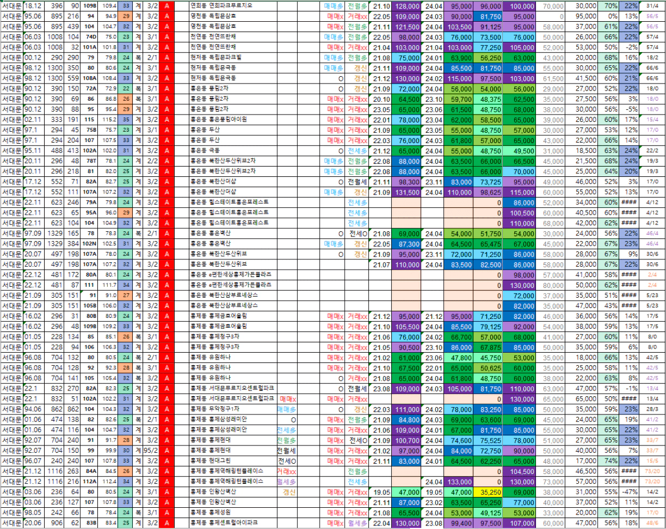Click the cell showing 65,475
The width and height of the screenshot is (666, 529).
[487, 244]
